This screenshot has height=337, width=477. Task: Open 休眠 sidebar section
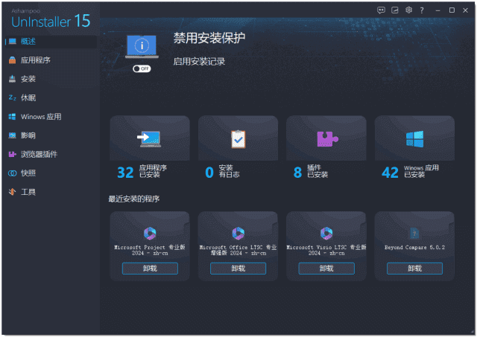(x=28, y=97)
